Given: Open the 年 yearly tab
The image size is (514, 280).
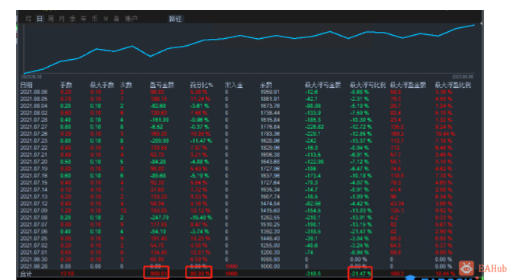Looking at the screenshot, I should pyautogui.click(x=83, y=19).
